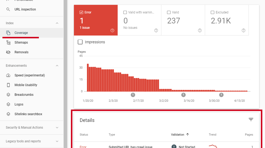This screenshot has width=265, height=148.
Task: Click the Sitelinks searchbox icon
Action: point(8,114)
